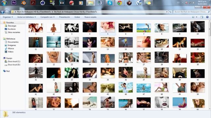This screenshot has width=211, height=118.
Task: Open Google Chrome from the taskbar
Action: coord(120,3)
